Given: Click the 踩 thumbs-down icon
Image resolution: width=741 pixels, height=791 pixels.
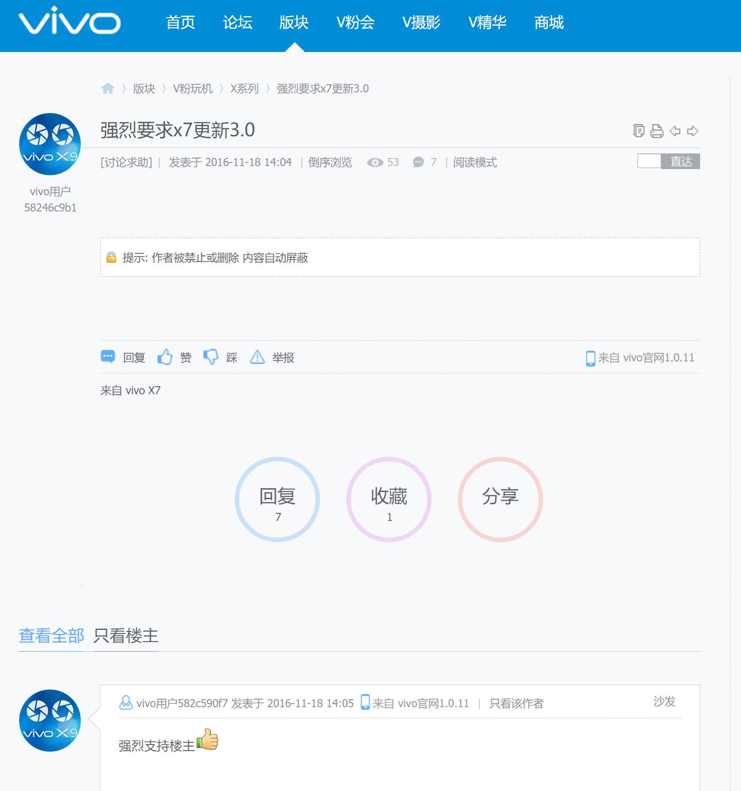Looking at the screenshot, I should click(x=212, y=356).
